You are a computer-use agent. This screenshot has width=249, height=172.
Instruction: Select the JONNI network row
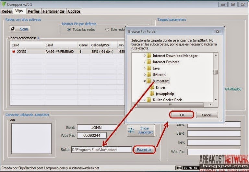click(x=67, y=52)
